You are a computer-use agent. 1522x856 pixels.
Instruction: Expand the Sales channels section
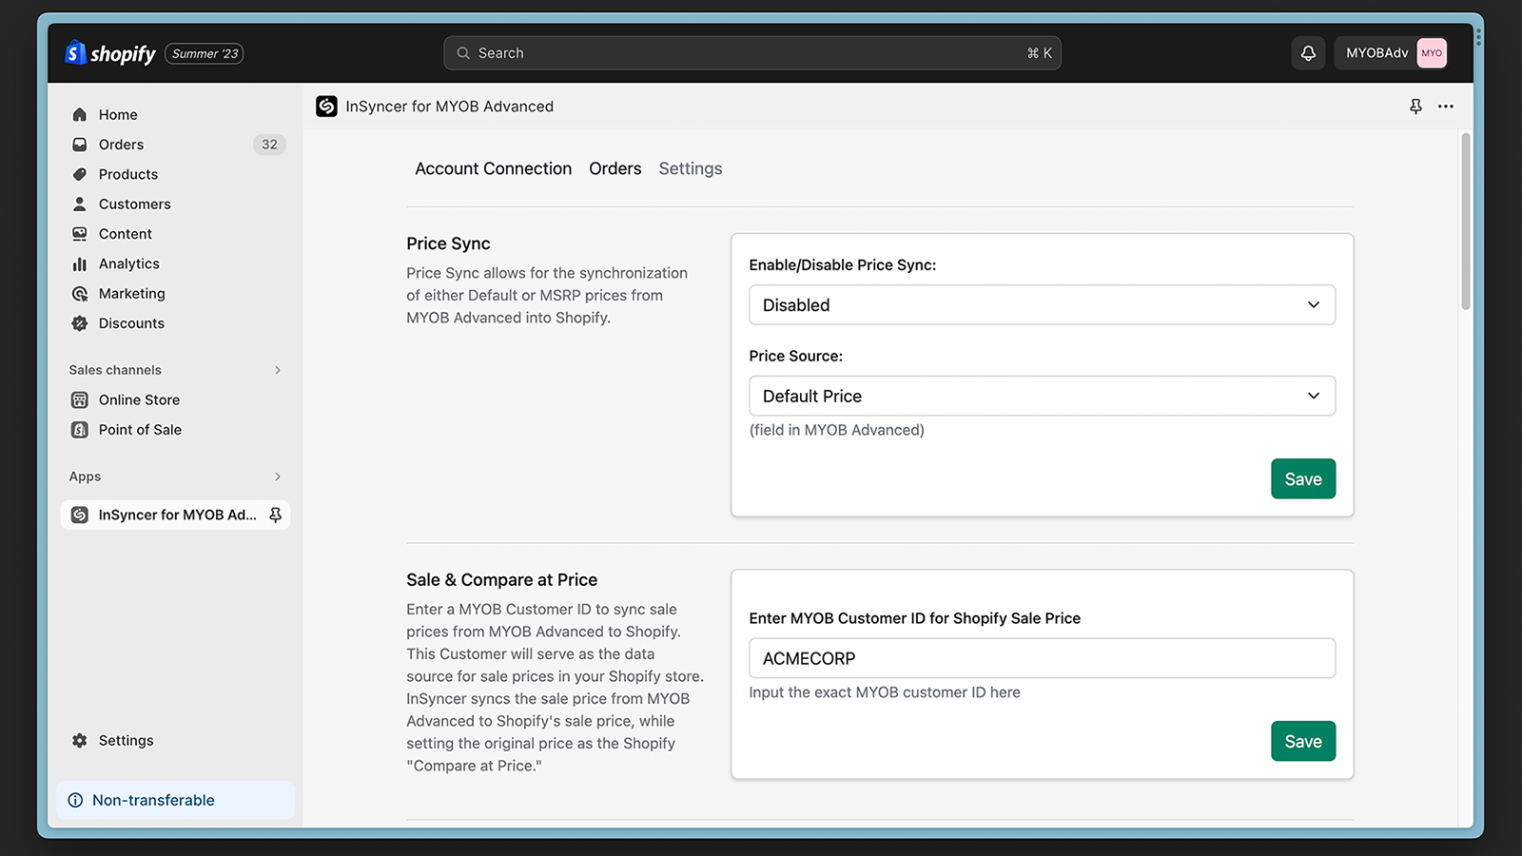(278, 370)
